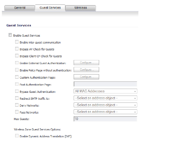Click Configure for External Guest Authentication
Viewport: 190px width, 158px height.
coord(86,62)
